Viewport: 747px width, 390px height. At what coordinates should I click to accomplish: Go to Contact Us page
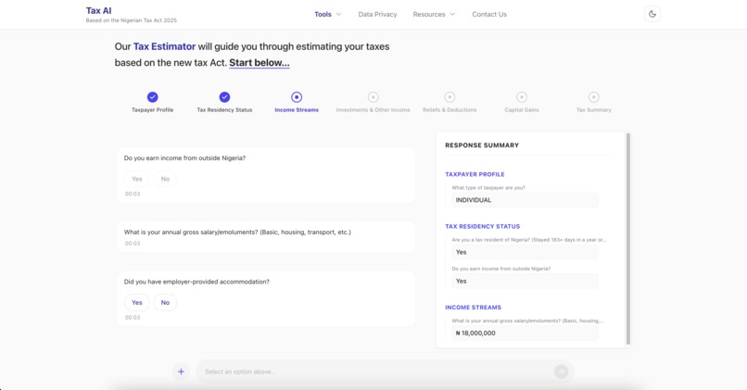point(489,14)
